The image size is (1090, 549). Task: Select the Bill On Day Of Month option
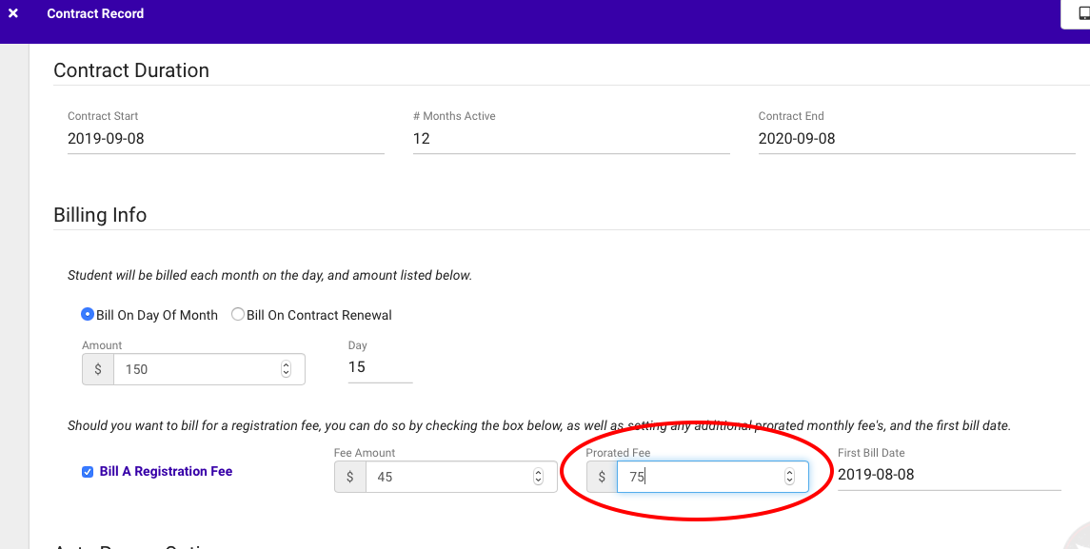[x=89, y=315]
